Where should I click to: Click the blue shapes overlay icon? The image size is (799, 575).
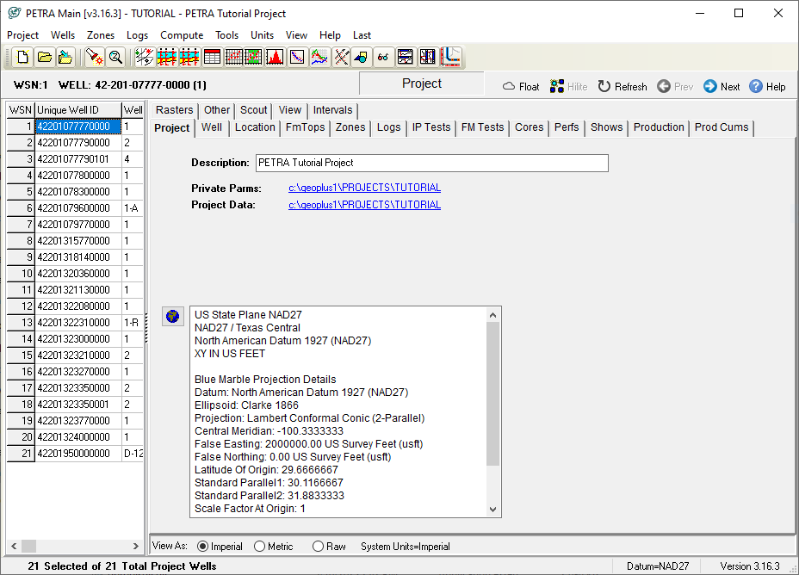pyautogui.click(x=362, y=57)
